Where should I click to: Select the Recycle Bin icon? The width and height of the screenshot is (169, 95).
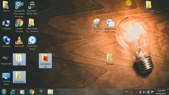tap(6, 60)
